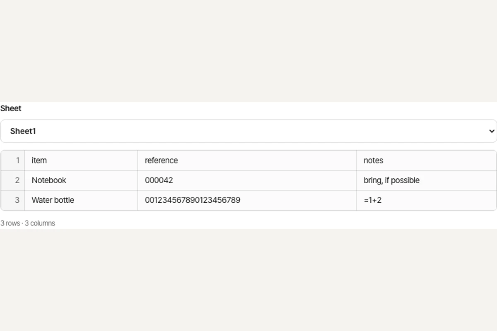The width and height of the screenshot is (497, 331).
Task: Select the 'bring, if possible' cell
Action: tap(426, 180)
